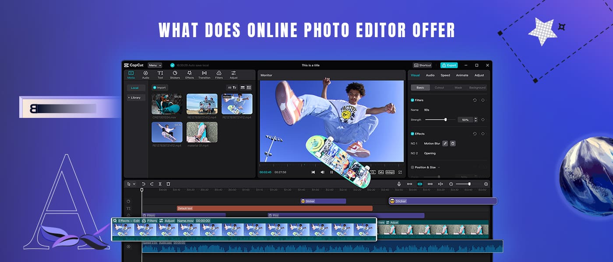Uncheck the Effects checkbox
Viewport: 613px width, 262px height.
point(412,134)
